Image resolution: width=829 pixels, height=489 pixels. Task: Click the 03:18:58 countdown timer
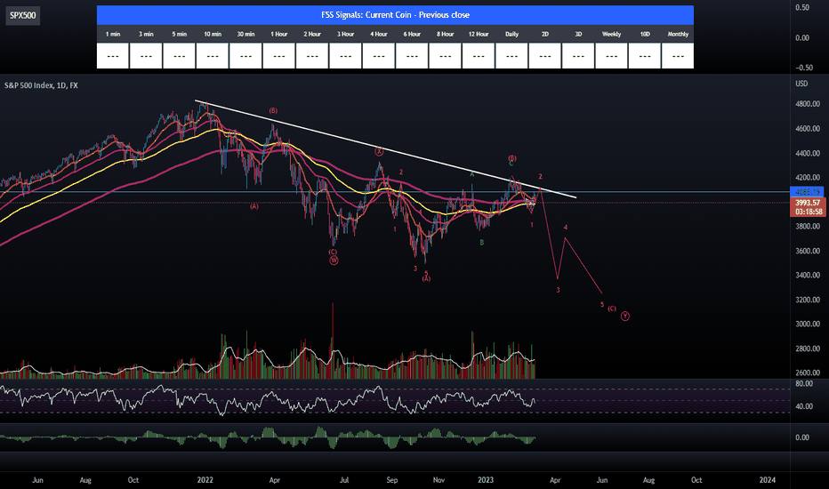tap(807, 212)
